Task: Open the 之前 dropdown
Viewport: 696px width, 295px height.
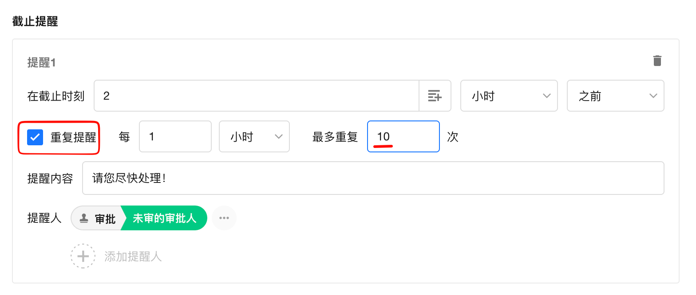Action: point(615,96)
